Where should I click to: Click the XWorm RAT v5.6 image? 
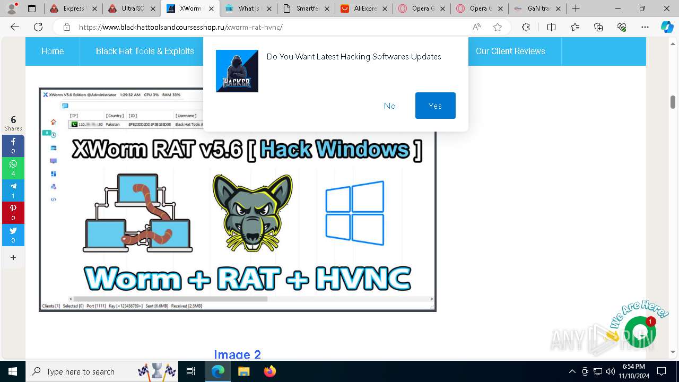pyautogui.click(x=237, y=199)
